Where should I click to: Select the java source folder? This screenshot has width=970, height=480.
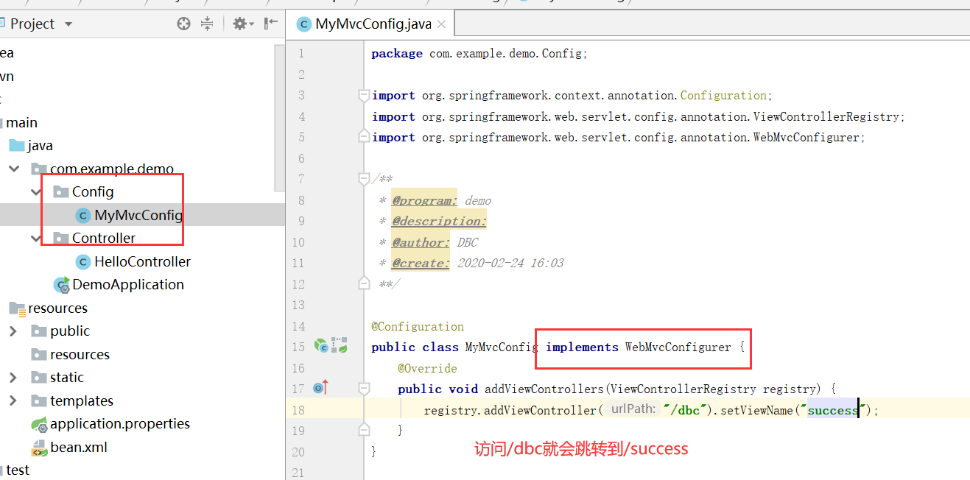pos(41,146)
